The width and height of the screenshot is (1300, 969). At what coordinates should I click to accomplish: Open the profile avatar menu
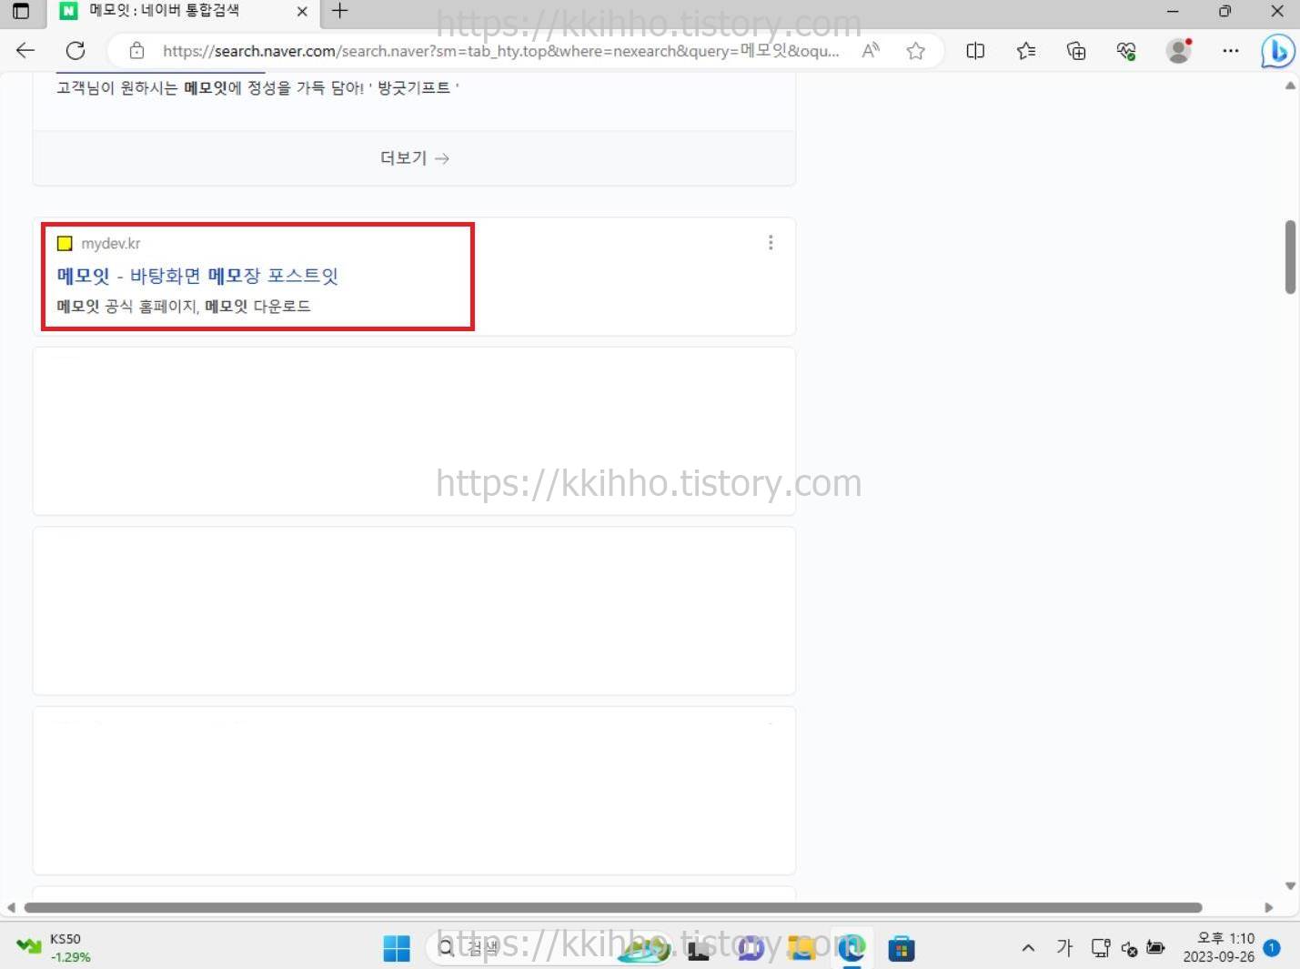(x=1179, y=51)
